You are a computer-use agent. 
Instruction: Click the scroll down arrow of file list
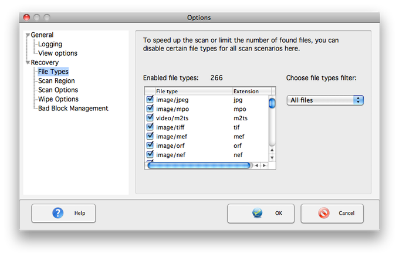tap(272, 158)
